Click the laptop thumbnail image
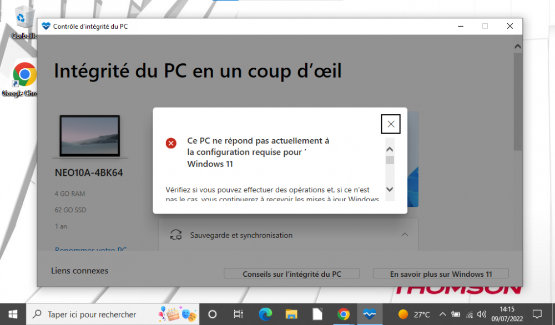This screenshot has width=555, height=325. [x=89, y=136]
